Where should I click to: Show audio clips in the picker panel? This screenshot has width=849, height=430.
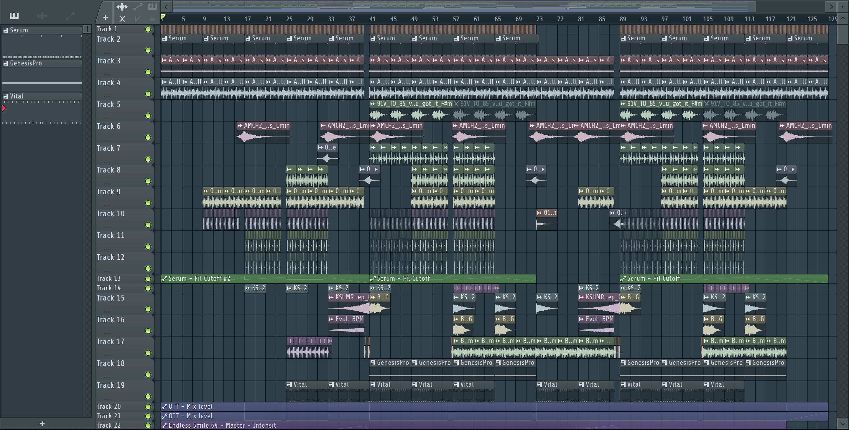click(x=42, y=16)
